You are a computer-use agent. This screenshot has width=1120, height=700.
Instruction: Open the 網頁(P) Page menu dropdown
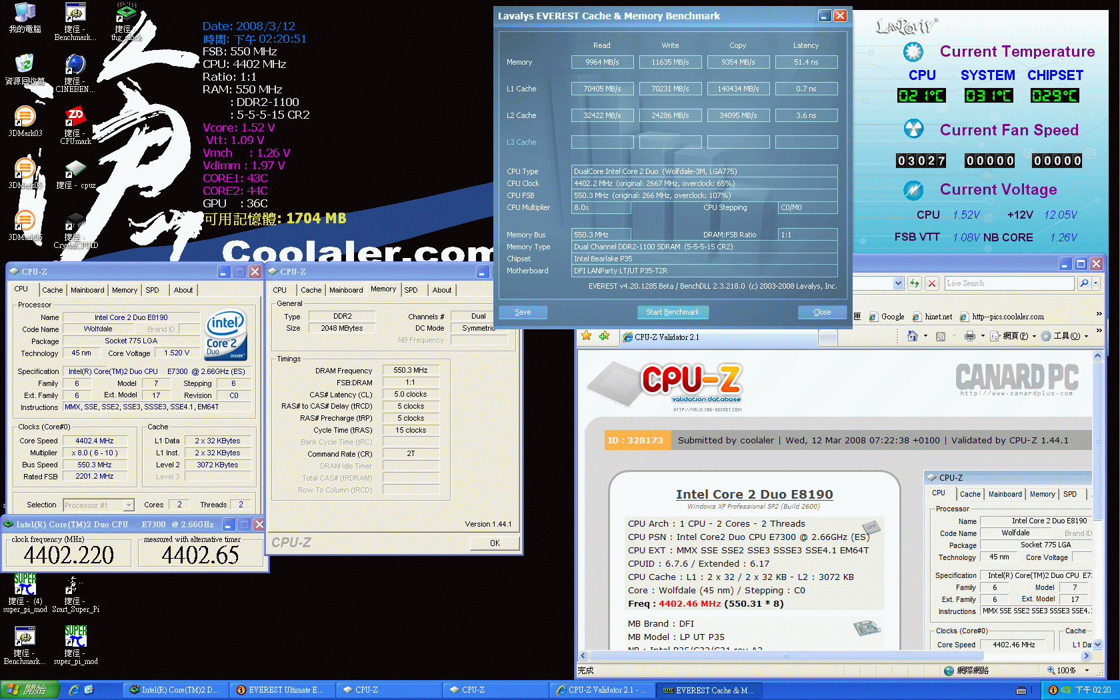[x=1013, y=336]
